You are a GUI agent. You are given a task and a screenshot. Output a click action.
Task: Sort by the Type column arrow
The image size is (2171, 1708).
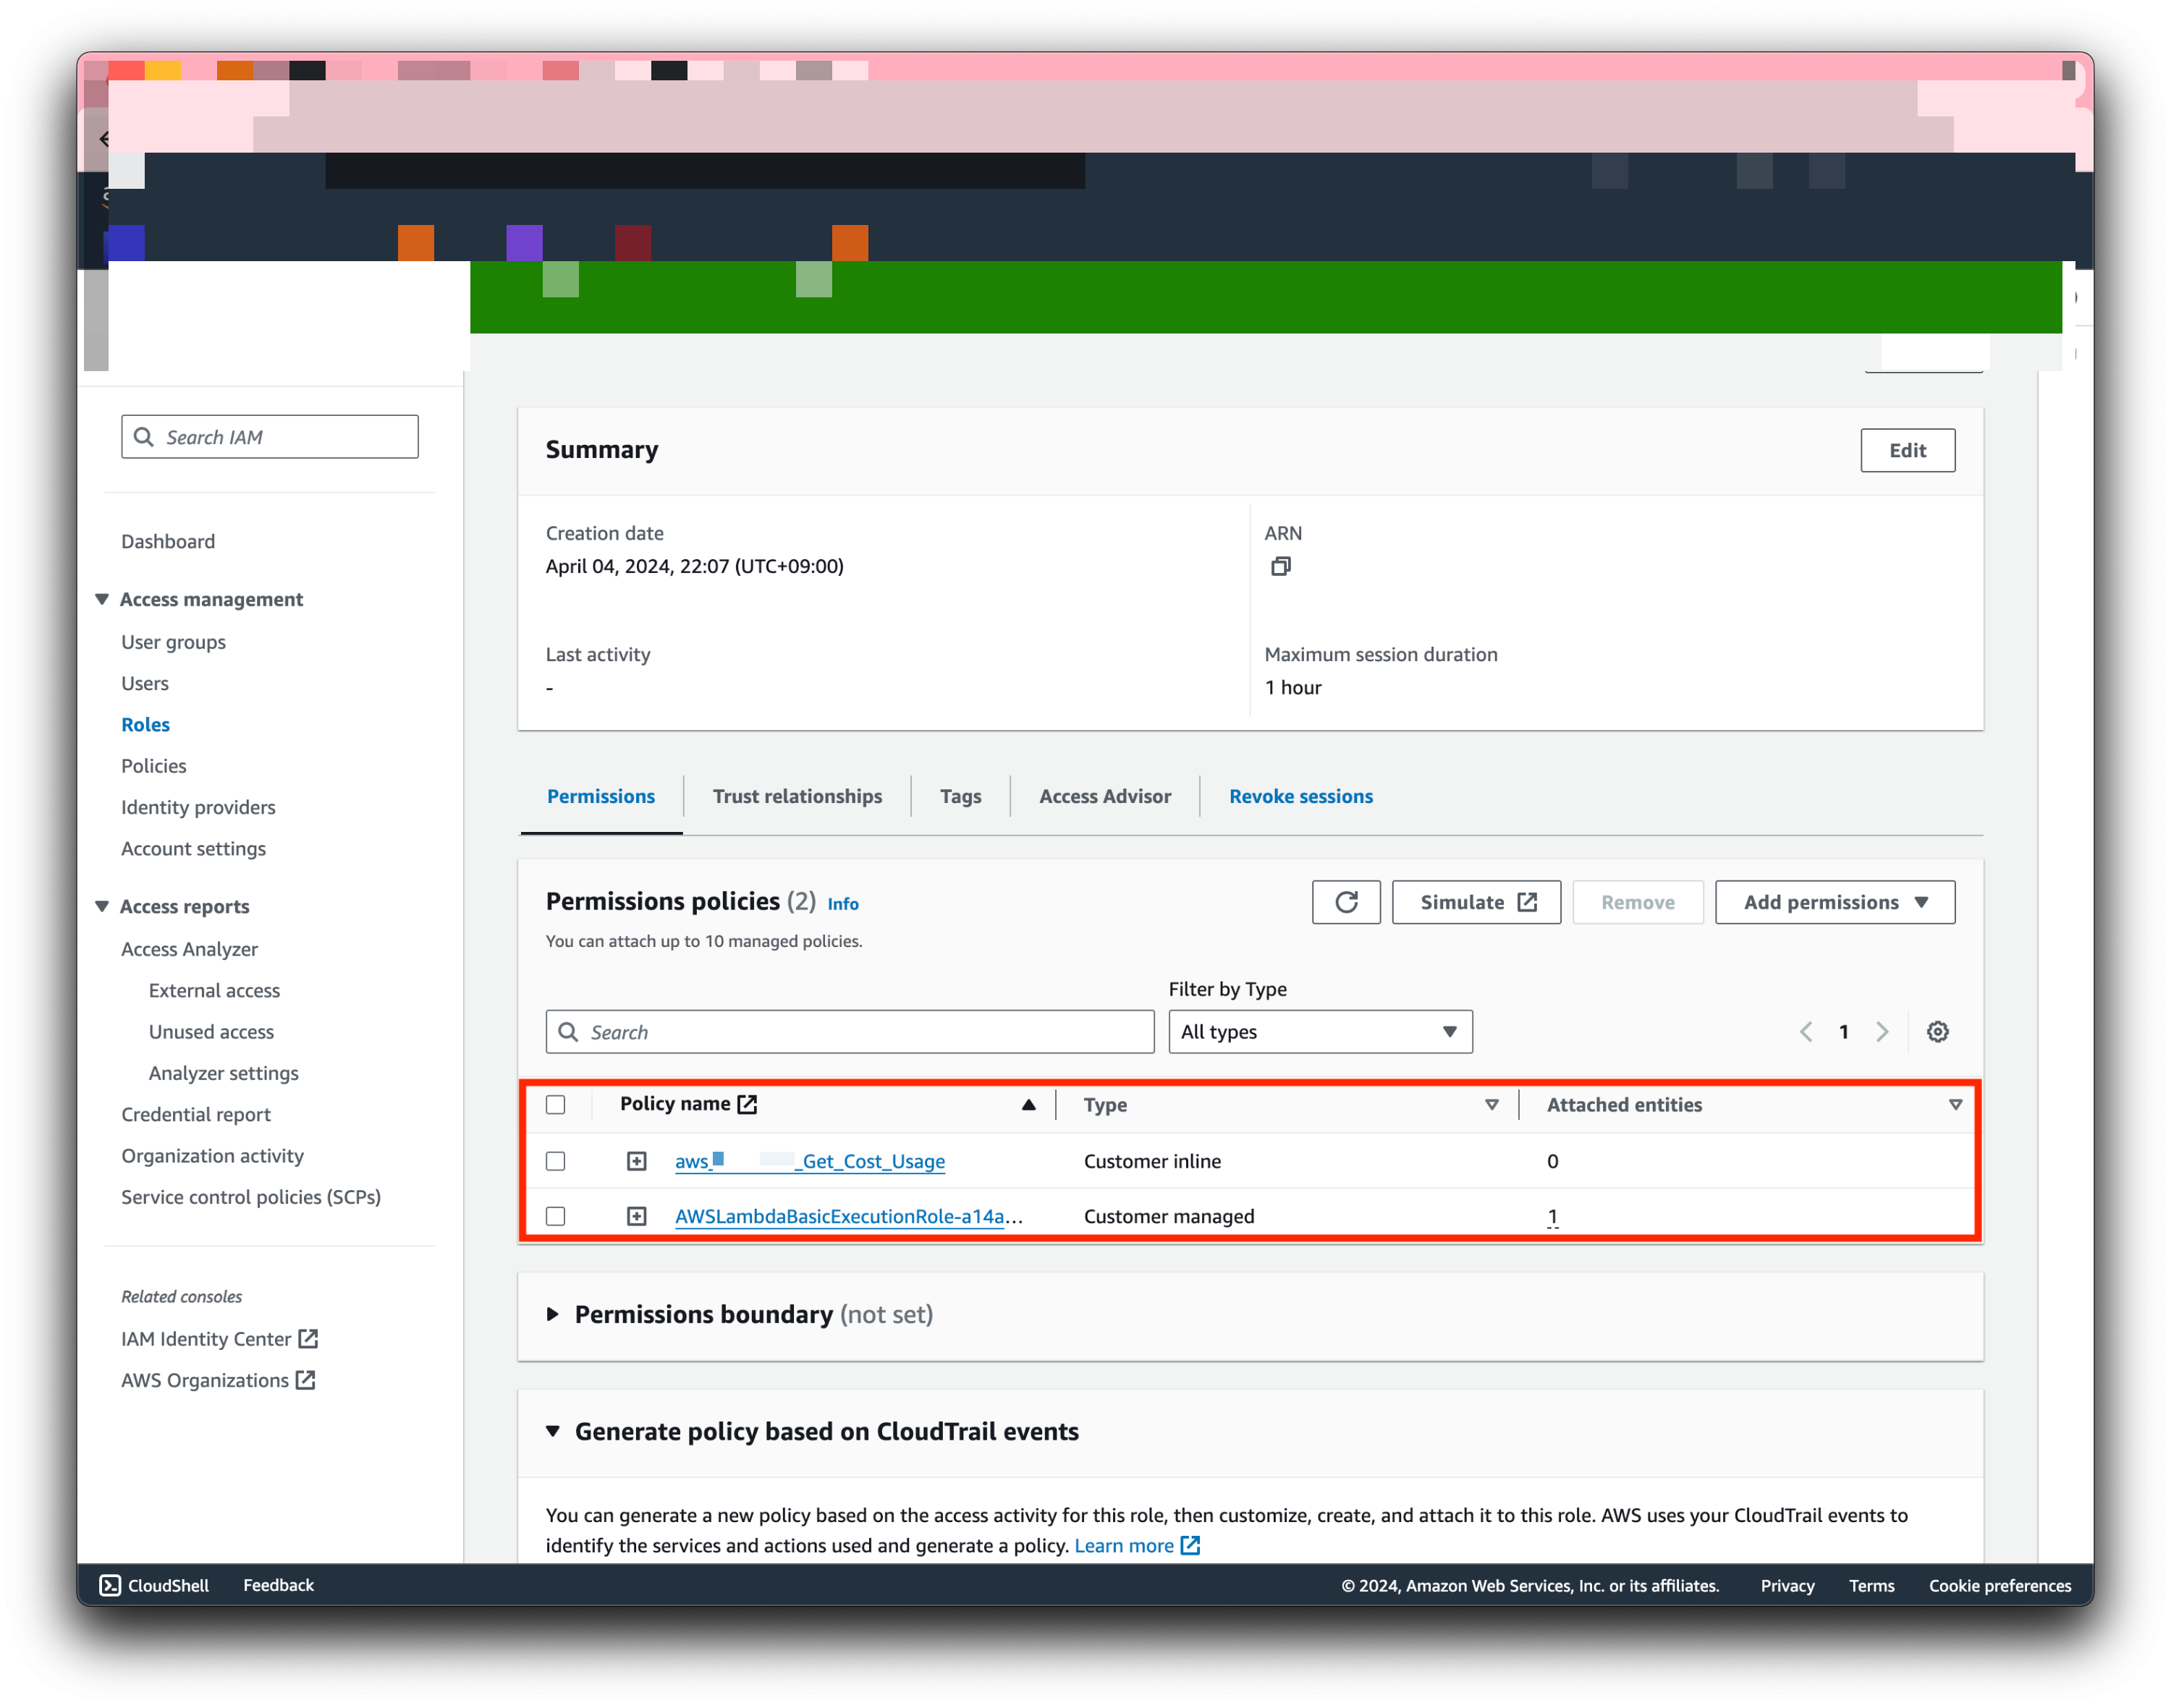point(1491,1104)
